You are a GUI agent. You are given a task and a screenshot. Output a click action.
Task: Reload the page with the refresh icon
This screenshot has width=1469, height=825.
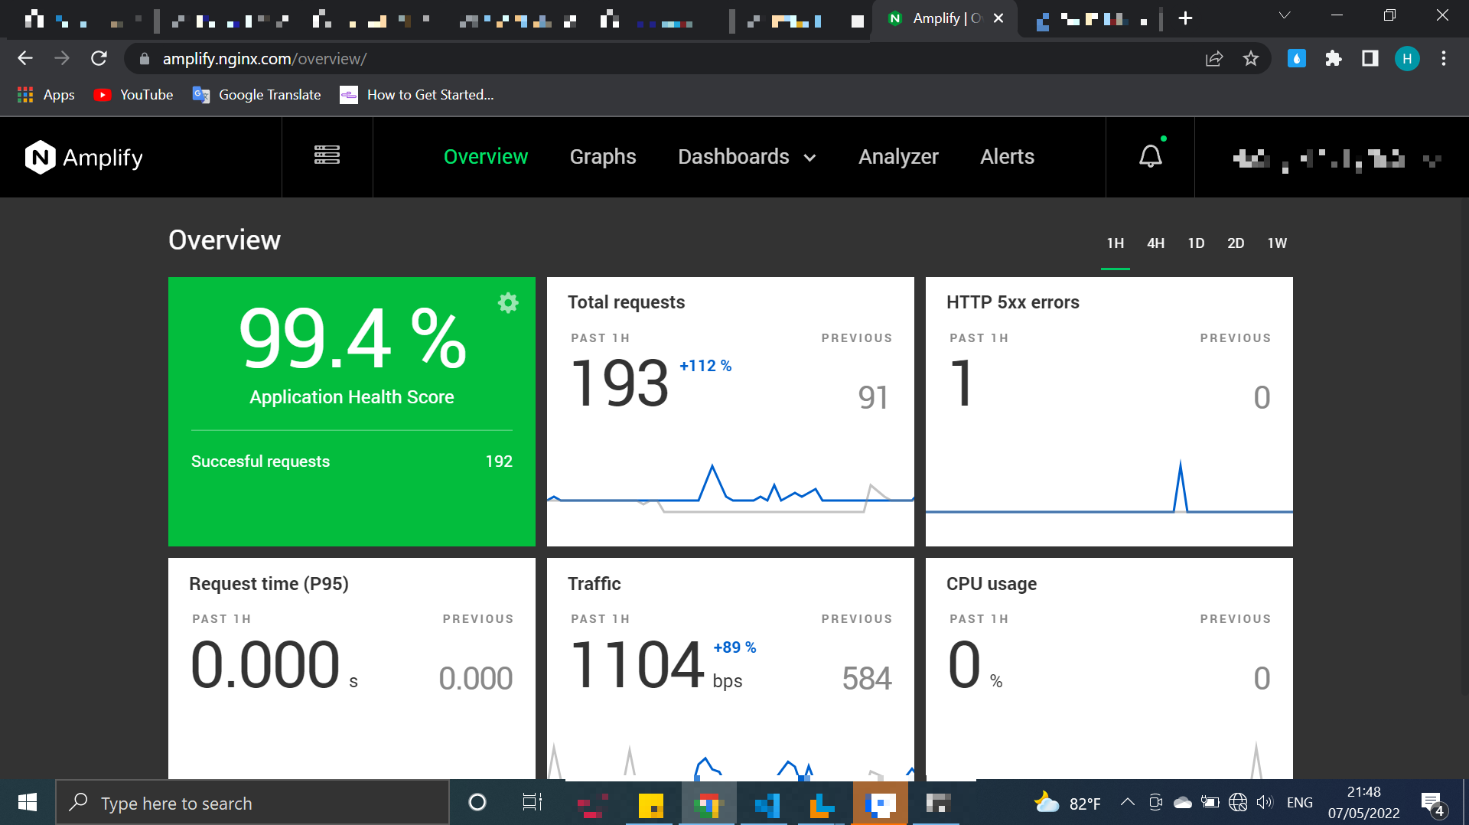pos(99,58)
